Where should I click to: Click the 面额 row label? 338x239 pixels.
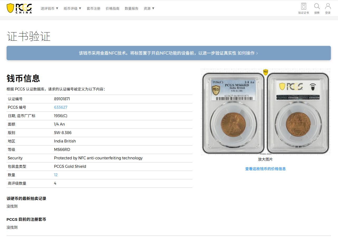pos(11,124)
